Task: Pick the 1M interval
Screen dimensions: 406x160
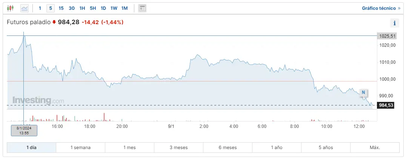Action: [x=125, y=8]
